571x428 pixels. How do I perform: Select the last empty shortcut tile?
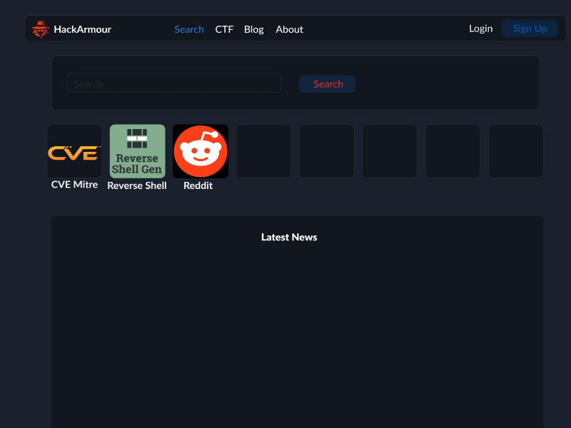(515, 152)
